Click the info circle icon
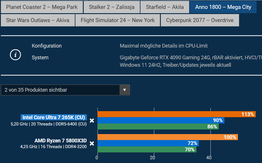The width and height of the screenshot is (262, 163). [x=15, y=55]
